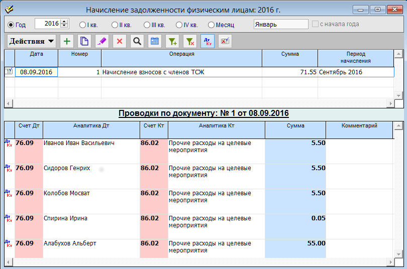
Task: Toggle the Дт/Кт postings toolbar icon
Action: click(208, 41)
